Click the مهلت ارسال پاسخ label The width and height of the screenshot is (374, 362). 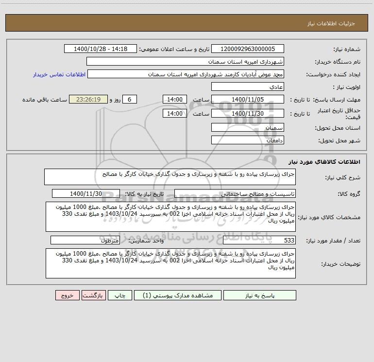point(337,100)
